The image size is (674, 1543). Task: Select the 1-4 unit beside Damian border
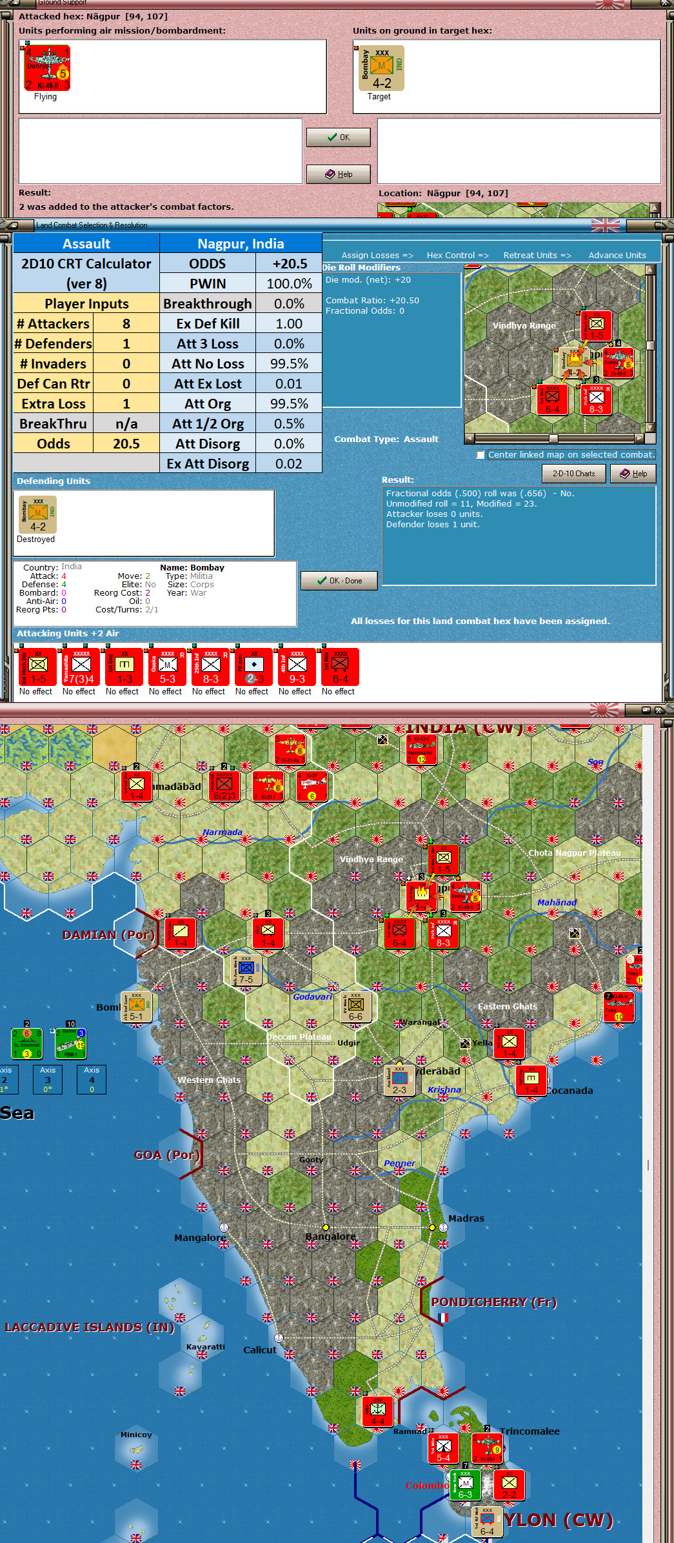click(x=180, y=933)
